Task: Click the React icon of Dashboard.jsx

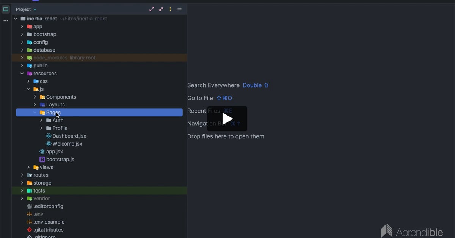Action: coord(49,136)
